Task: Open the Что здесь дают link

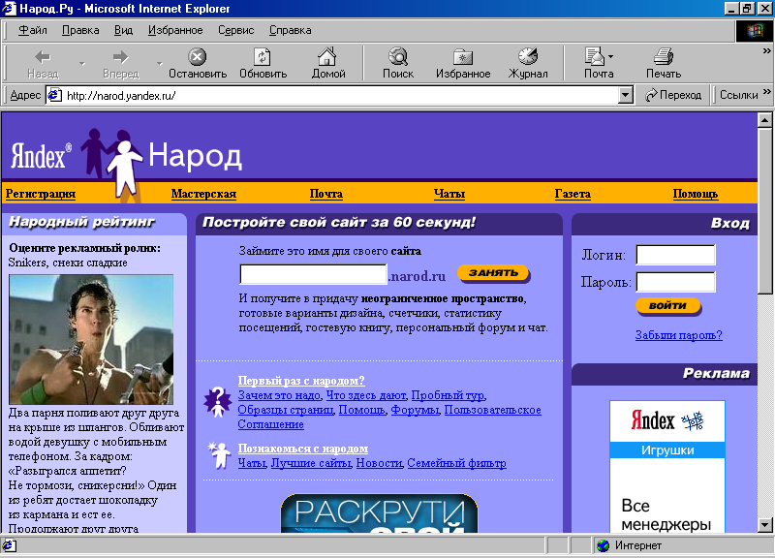Action: pos(366,395)
